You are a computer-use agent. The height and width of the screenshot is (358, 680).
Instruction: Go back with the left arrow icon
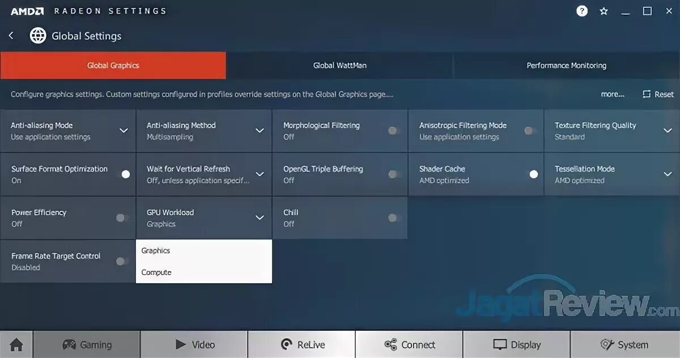[11, 36]
